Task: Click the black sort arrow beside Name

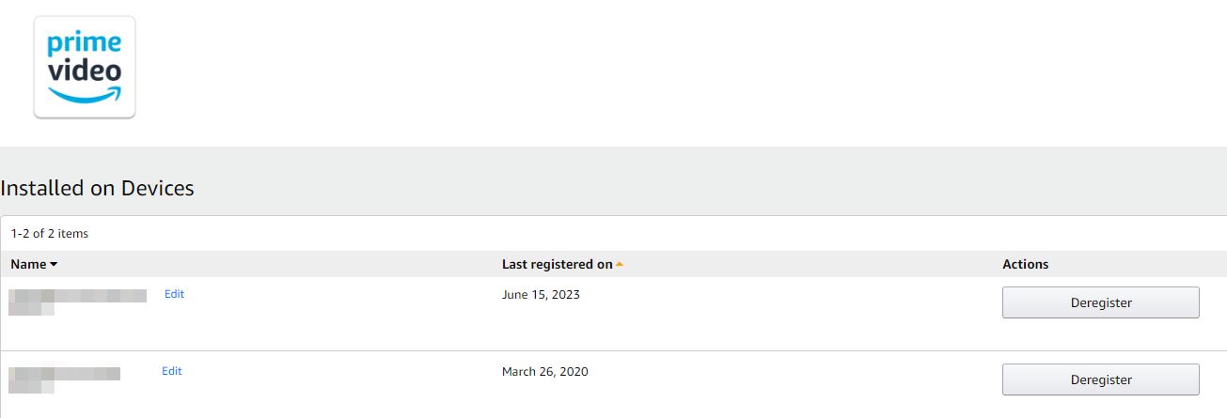Action: (54, 265)
